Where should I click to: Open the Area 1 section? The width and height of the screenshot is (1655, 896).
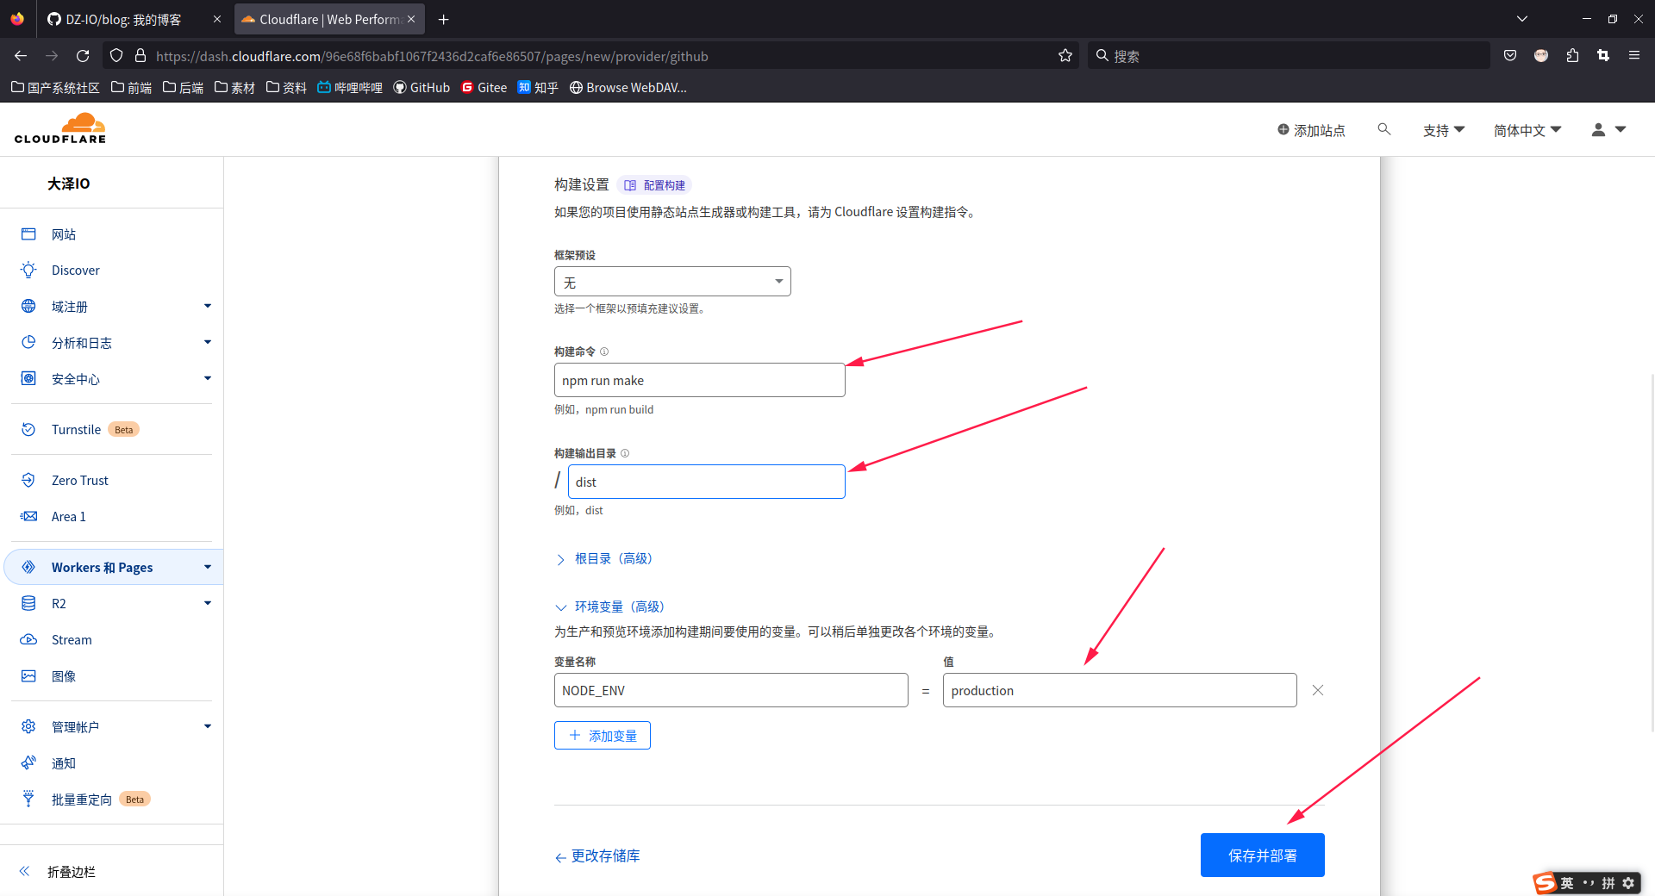[68, 516]
